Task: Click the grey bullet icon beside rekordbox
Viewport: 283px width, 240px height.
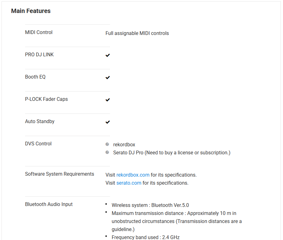Action: click(x=107, y=144)
